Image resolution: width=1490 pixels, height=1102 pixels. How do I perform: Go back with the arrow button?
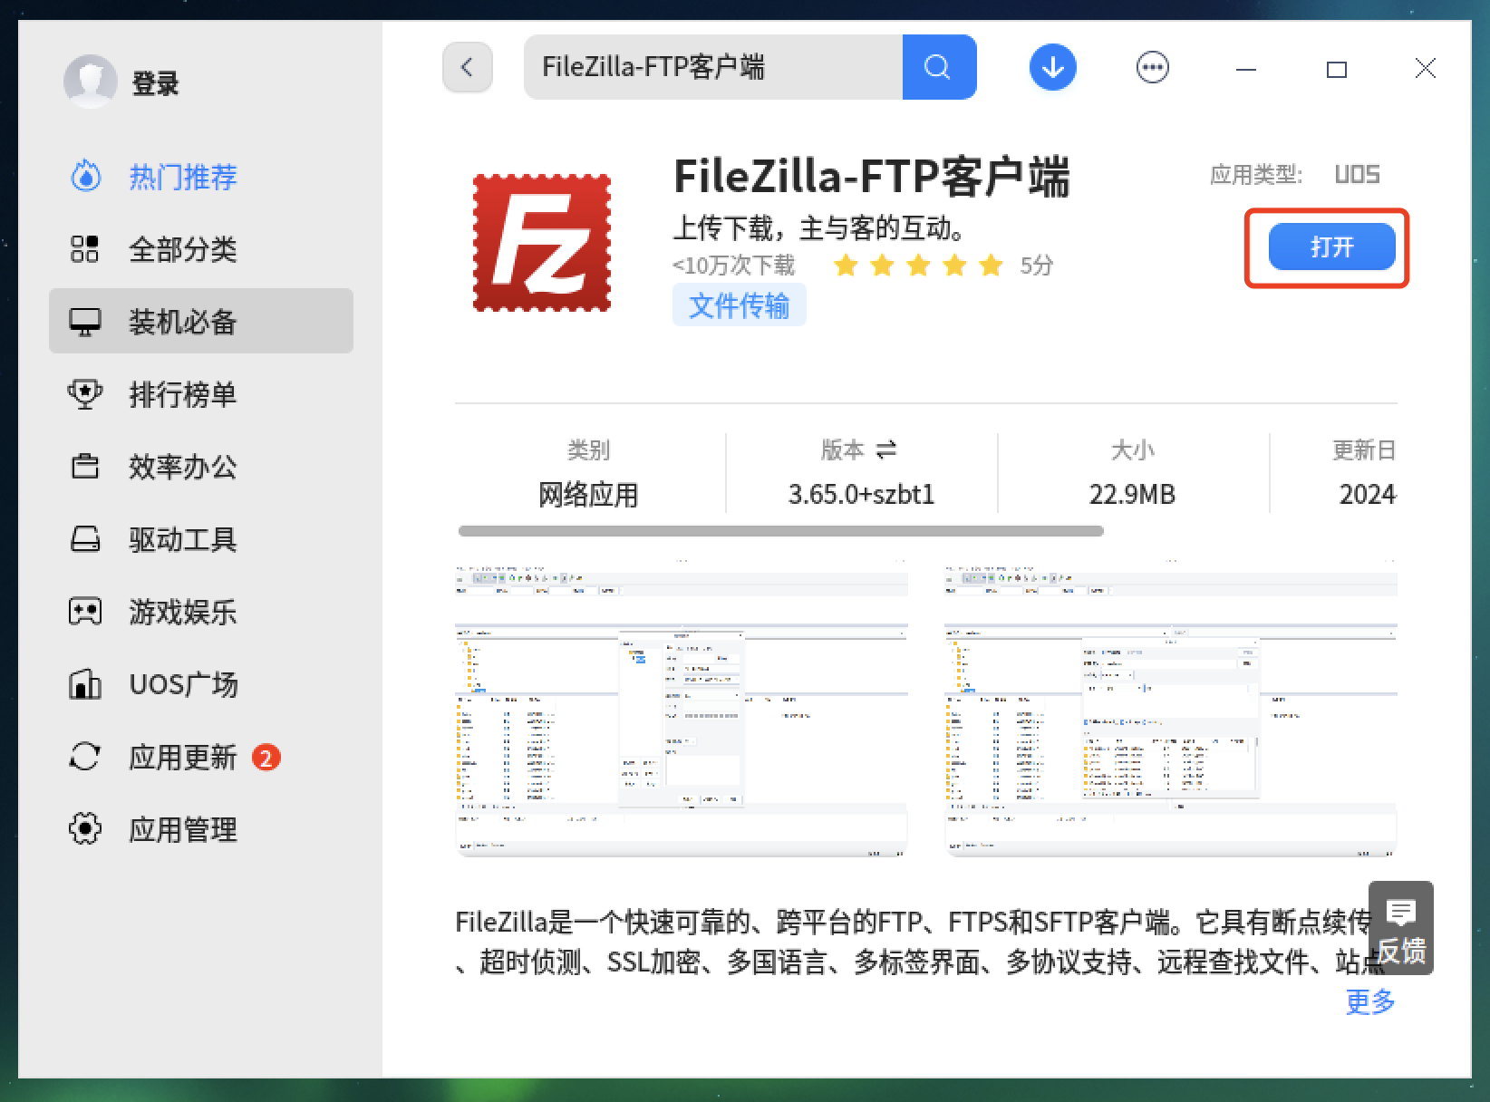(468, 67)
